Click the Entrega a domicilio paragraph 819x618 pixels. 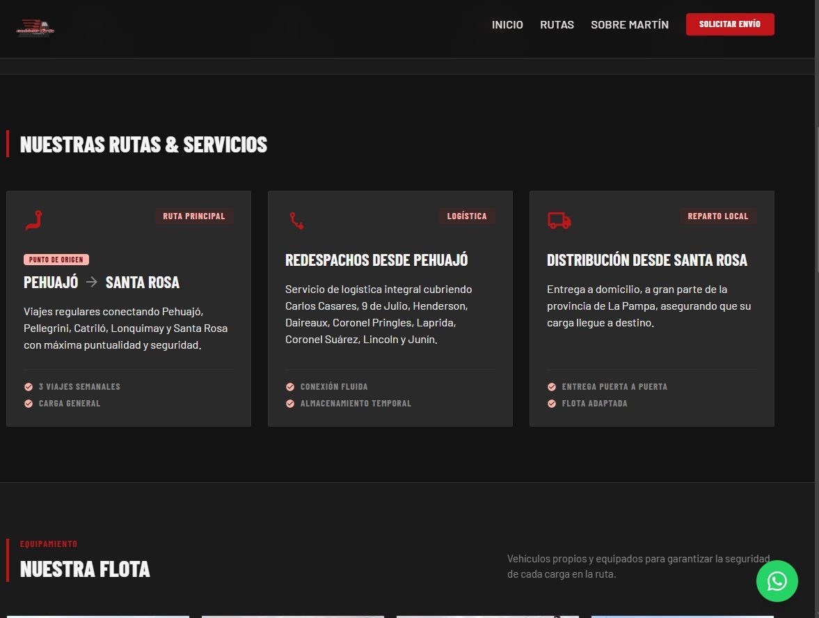(x=649, y=306)
